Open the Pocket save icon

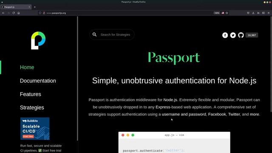248,13
